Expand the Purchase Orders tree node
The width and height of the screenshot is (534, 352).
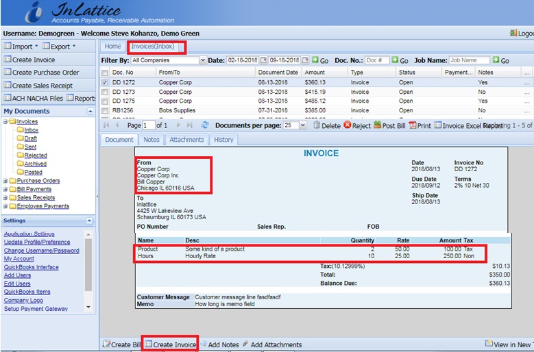click(x=5, y=181)
